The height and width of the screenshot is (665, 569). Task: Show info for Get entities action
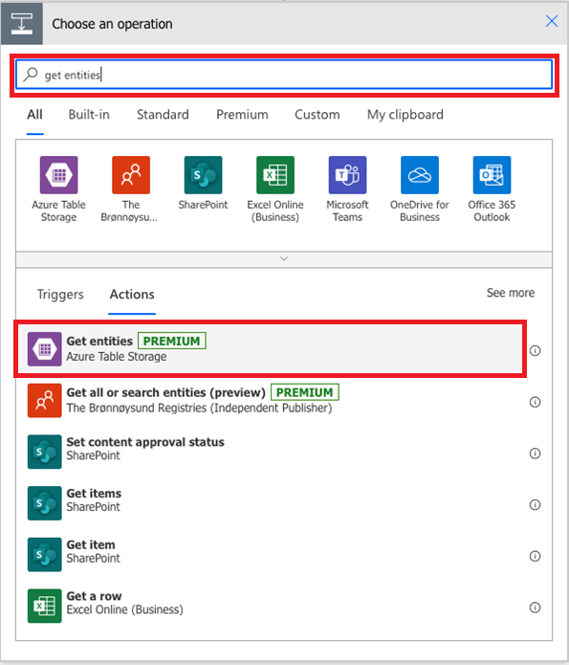pyautogui.click(x=536, y=351)
